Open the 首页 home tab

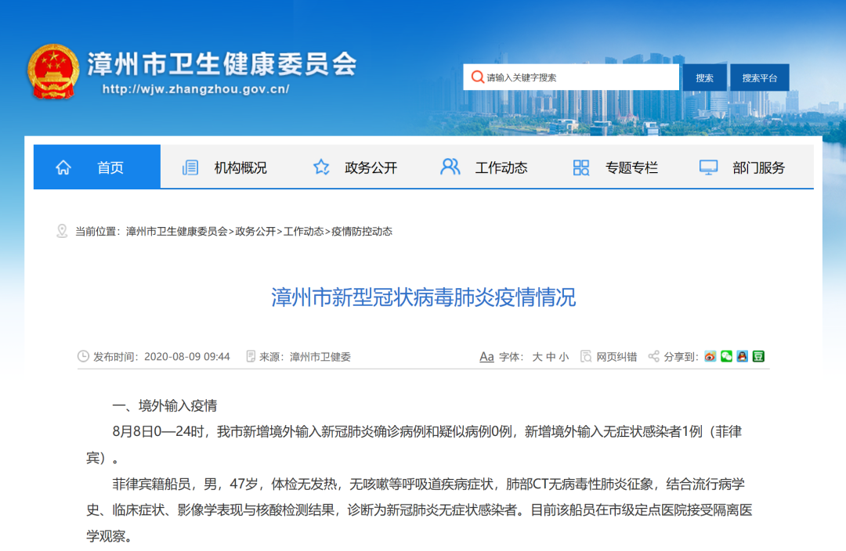(97, 167)
